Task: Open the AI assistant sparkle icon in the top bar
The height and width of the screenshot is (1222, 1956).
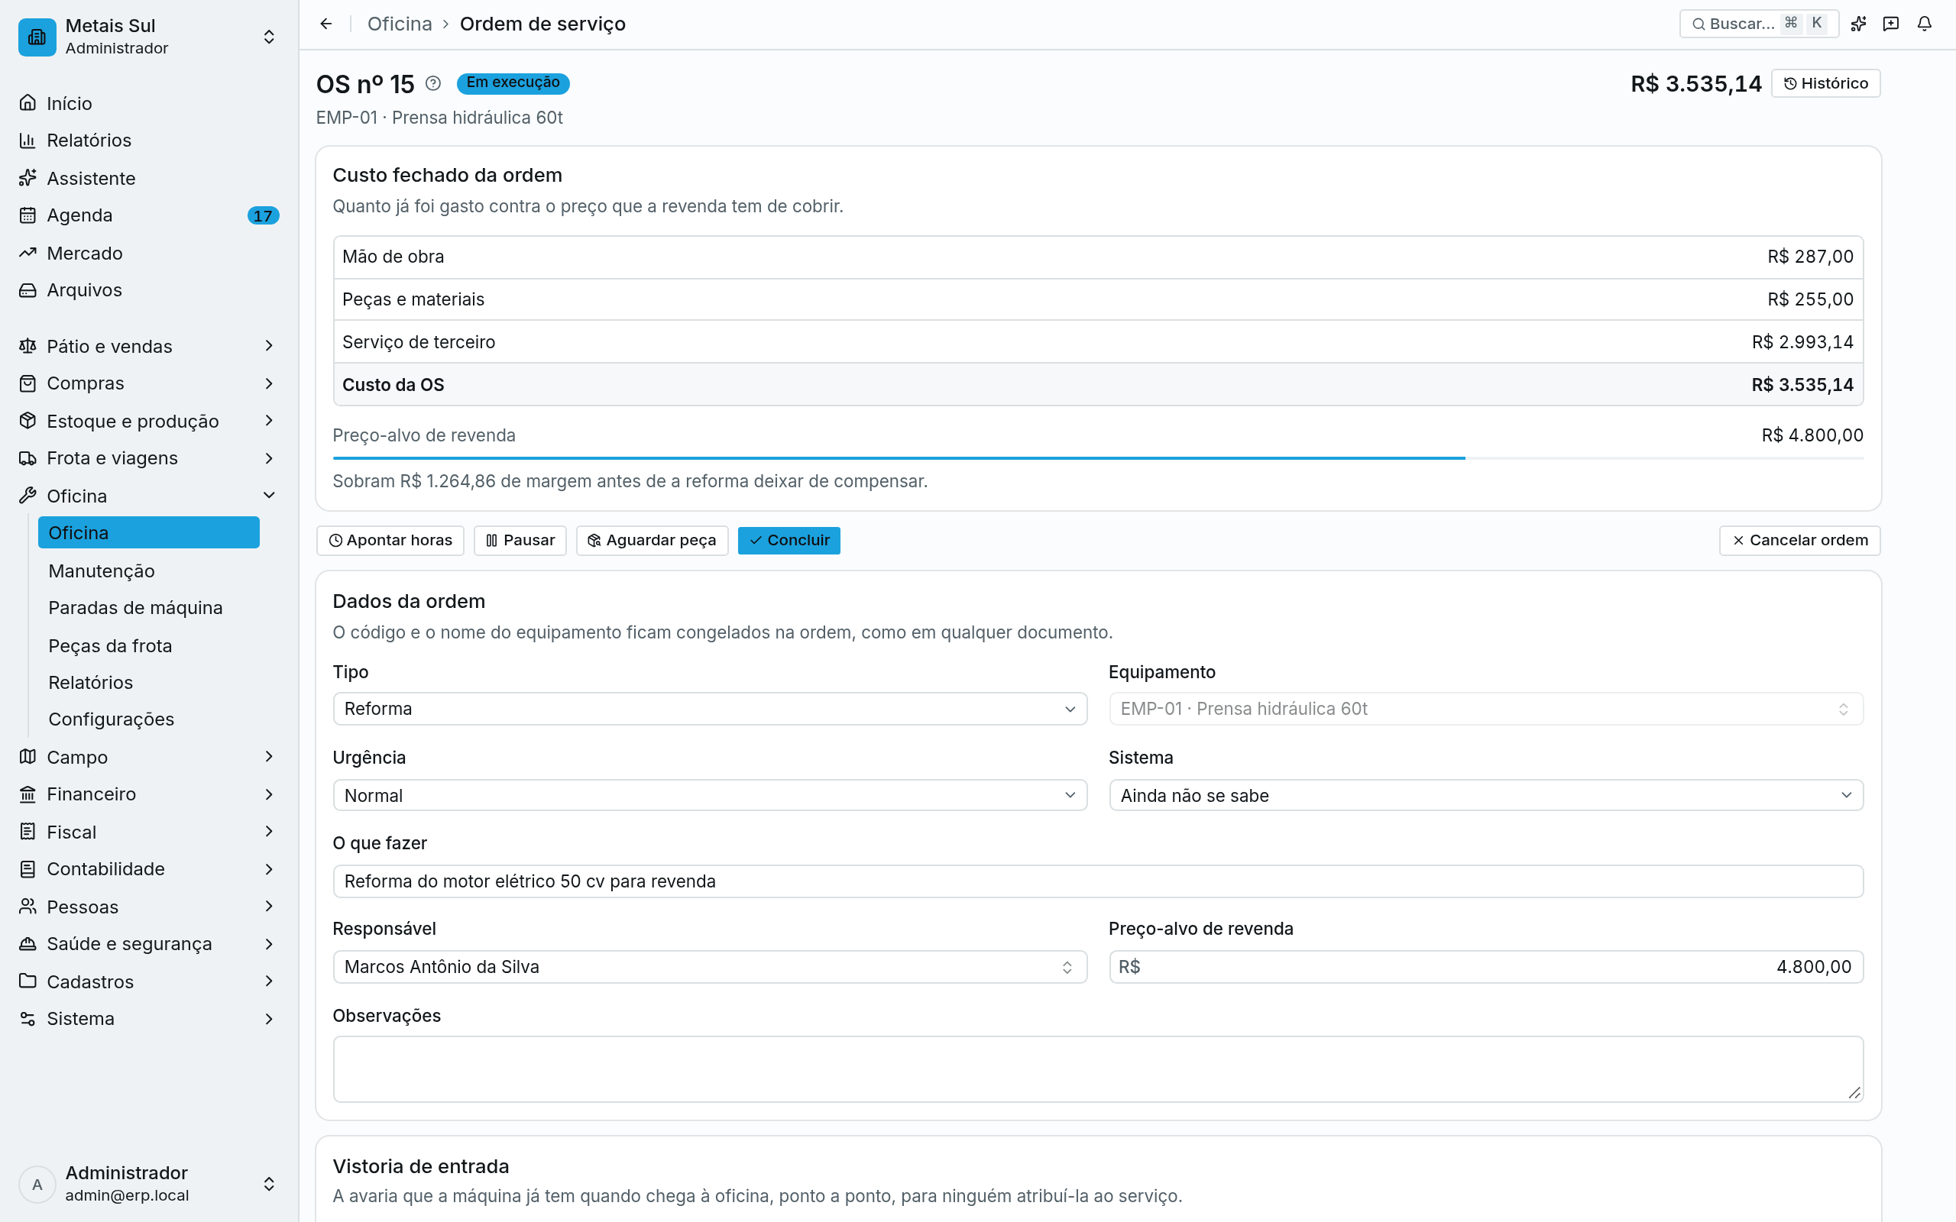Action: [x=1858, y=24]
